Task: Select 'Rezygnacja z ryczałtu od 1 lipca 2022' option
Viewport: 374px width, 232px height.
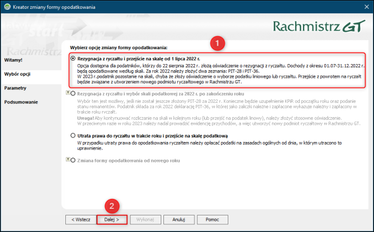Action: [x=73, y=59]
